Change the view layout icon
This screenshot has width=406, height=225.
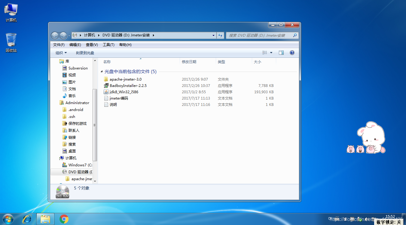(264, 53)
